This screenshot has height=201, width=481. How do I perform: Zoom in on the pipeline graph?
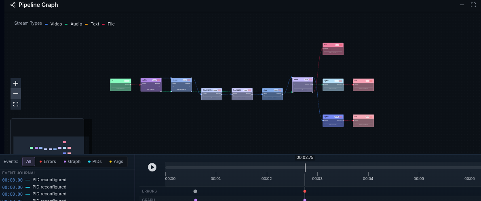(16, 83)
